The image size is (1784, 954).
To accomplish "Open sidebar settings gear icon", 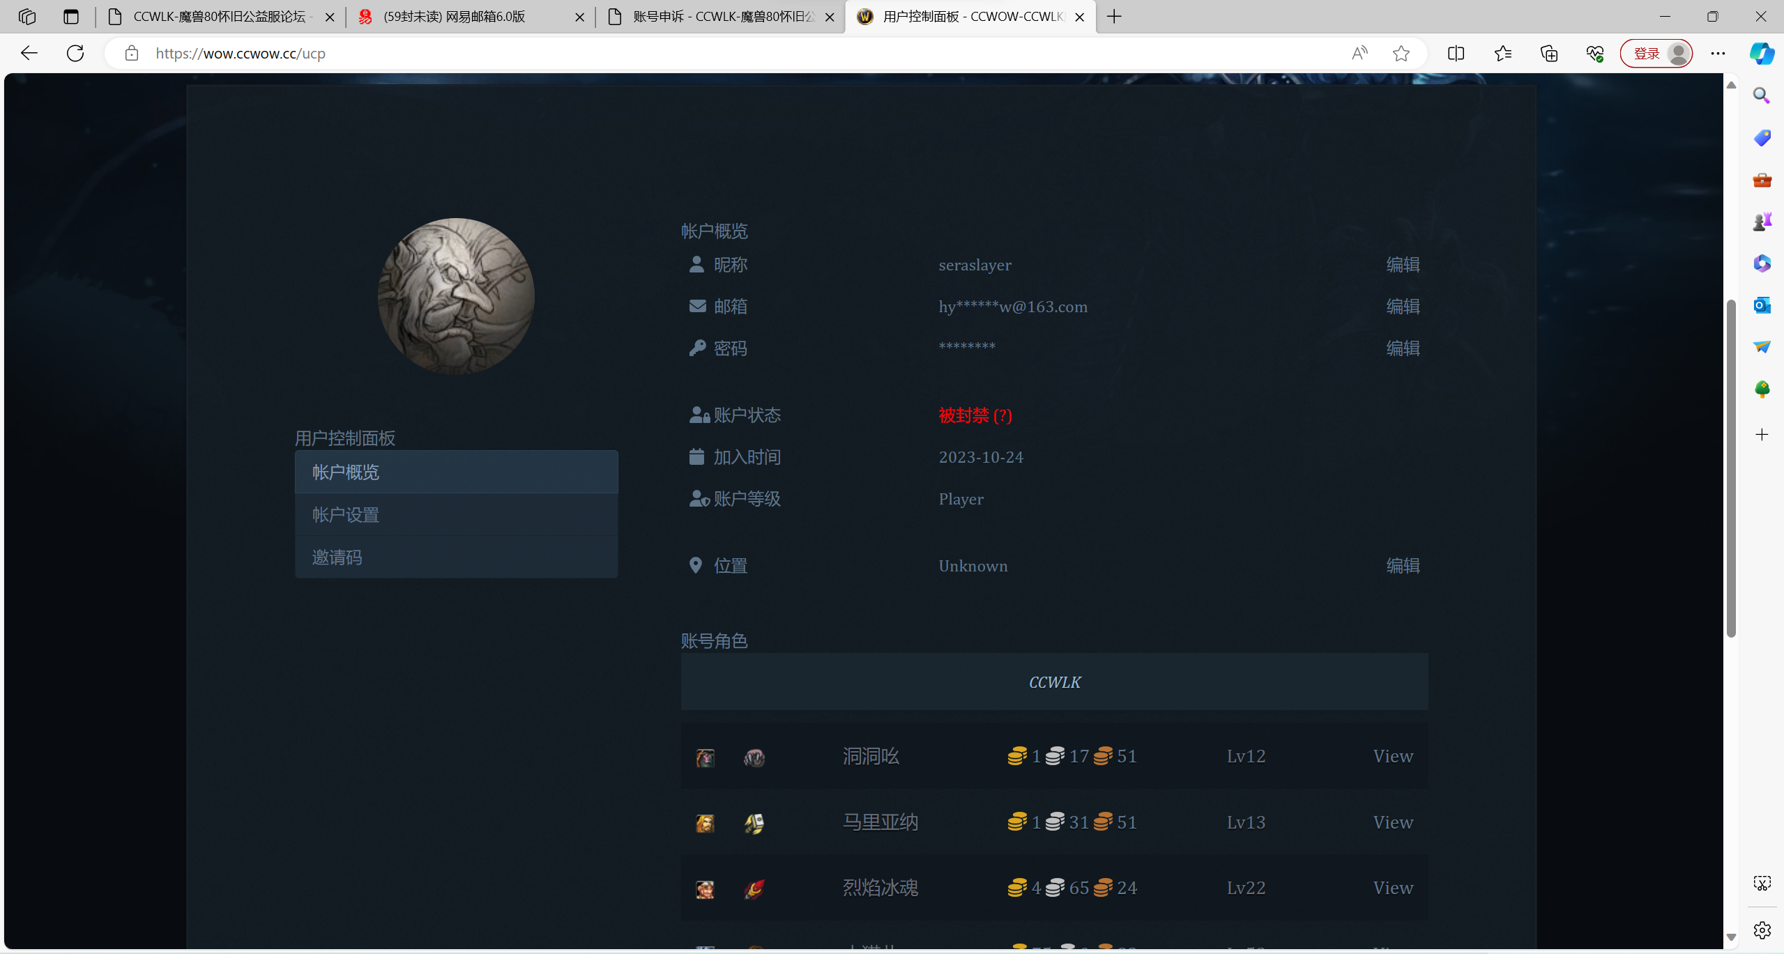I will pos(1762,930).
